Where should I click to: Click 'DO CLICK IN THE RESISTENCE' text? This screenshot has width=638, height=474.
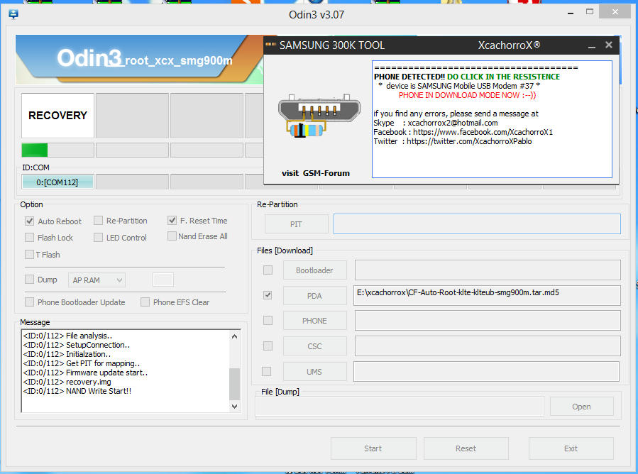click(x=503, y=77)
